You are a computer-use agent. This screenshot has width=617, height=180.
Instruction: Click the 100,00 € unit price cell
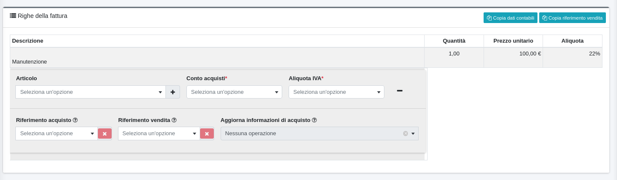530,54
